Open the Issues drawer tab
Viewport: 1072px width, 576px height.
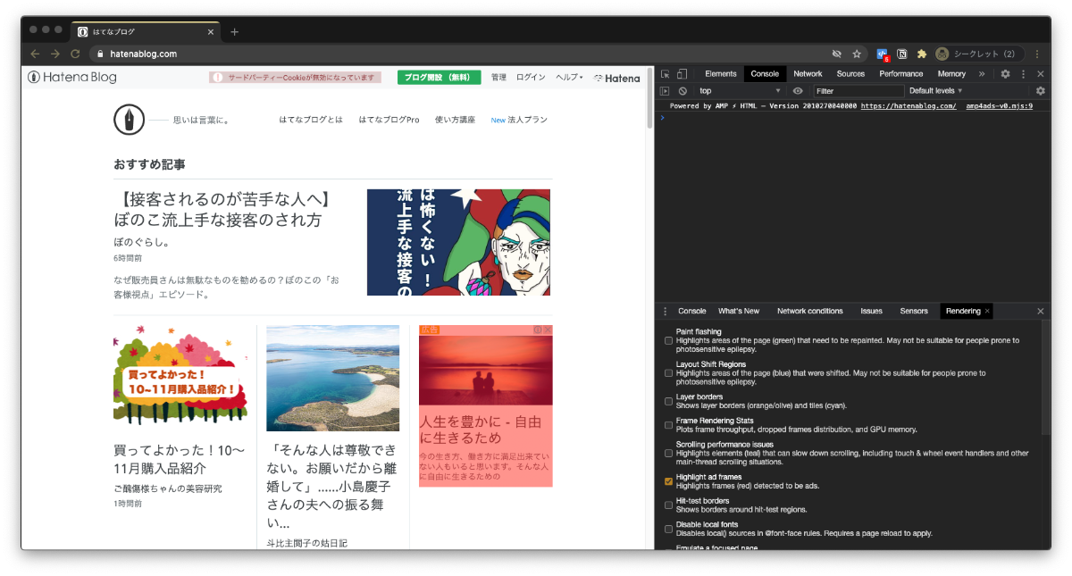872,312
